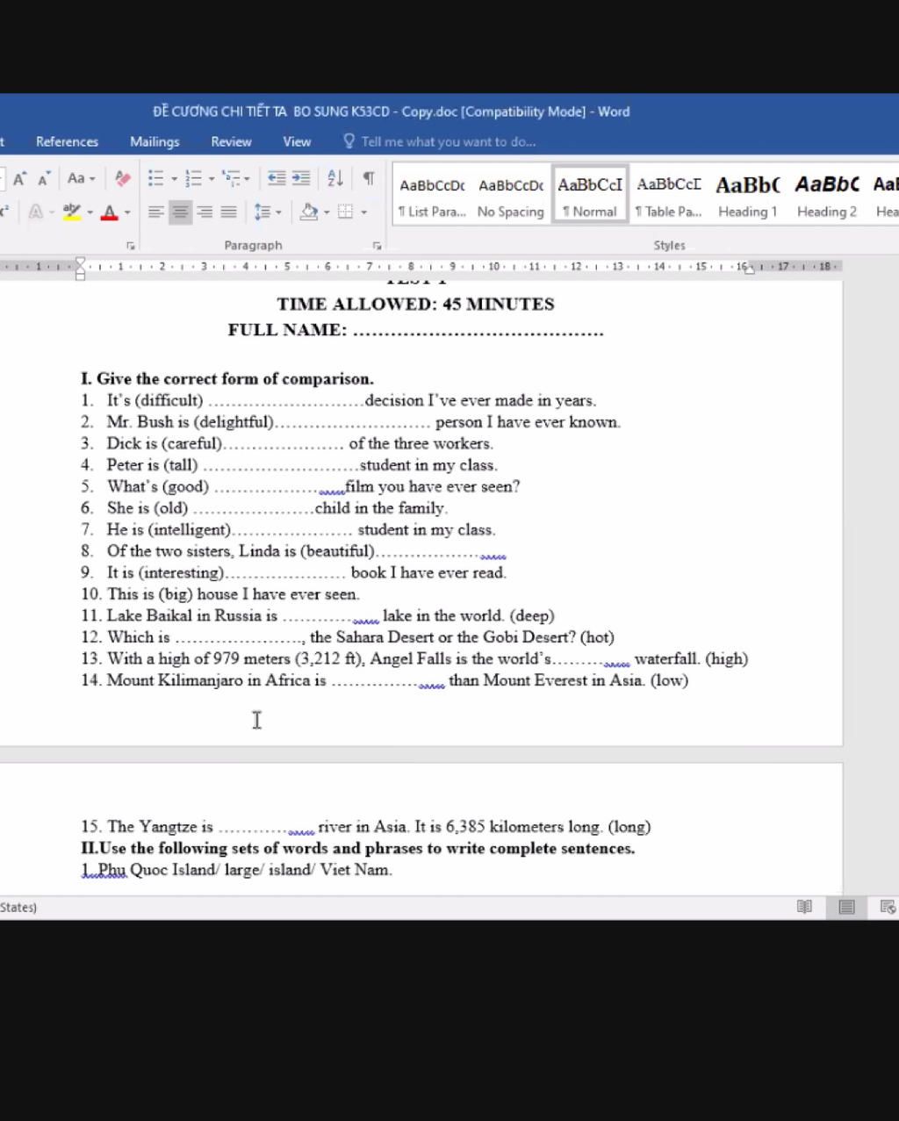This screenshot has height=1121, width=899.
Task: Open the Font dialog launcher
Action: 131,246
